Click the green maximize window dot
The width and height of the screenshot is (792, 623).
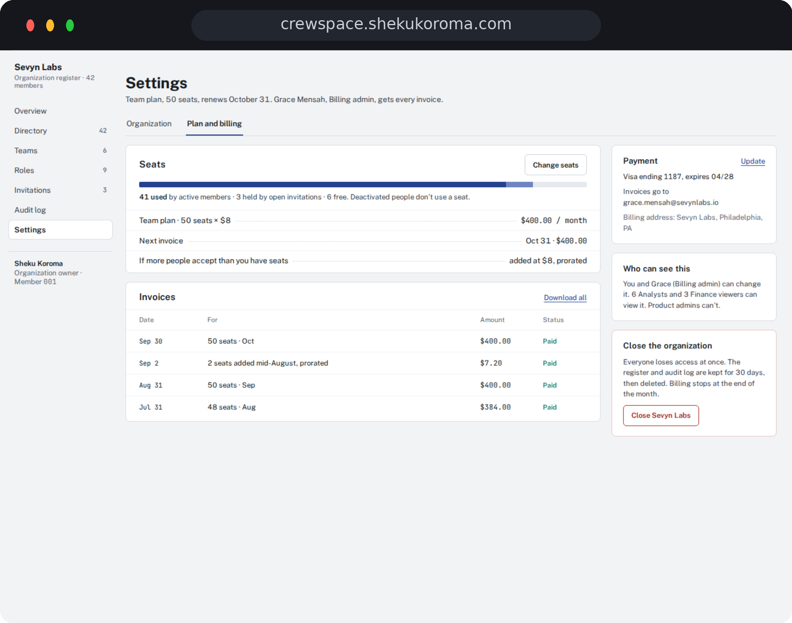pos(70,25)
